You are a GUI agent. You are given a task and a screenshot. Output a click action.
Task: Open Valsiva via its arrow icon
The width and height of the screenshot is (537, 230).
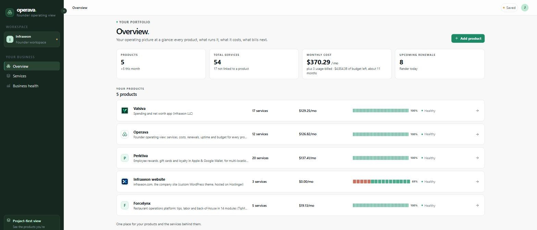(477, 111)
